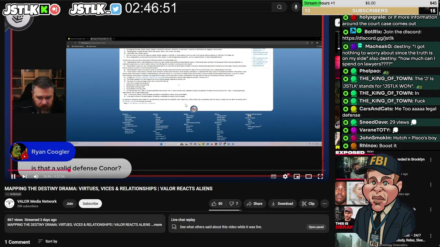Image resolution: width=440 pixels, height=247 pixels.
Task: Click the video title MAPPING THE DESTINY DRAMA
Action: [108, 188]
